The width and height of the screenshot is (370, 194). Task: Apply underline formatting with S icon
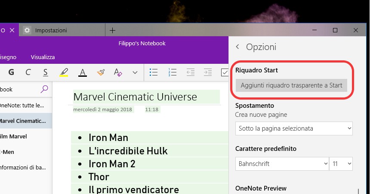pyautogui.click(x=46, y=72)
